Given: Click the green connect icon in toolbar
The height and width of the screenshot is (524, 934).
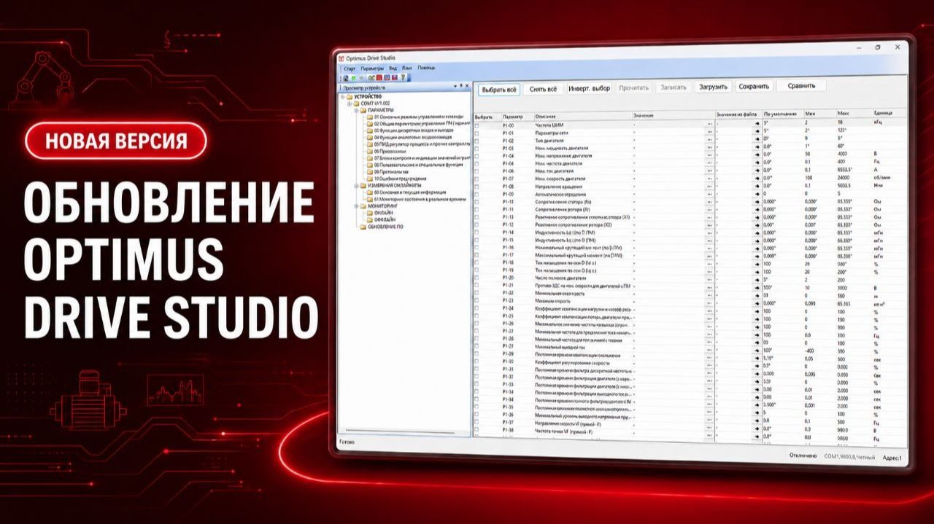Looking at the screenshot, I should (353, 78).
